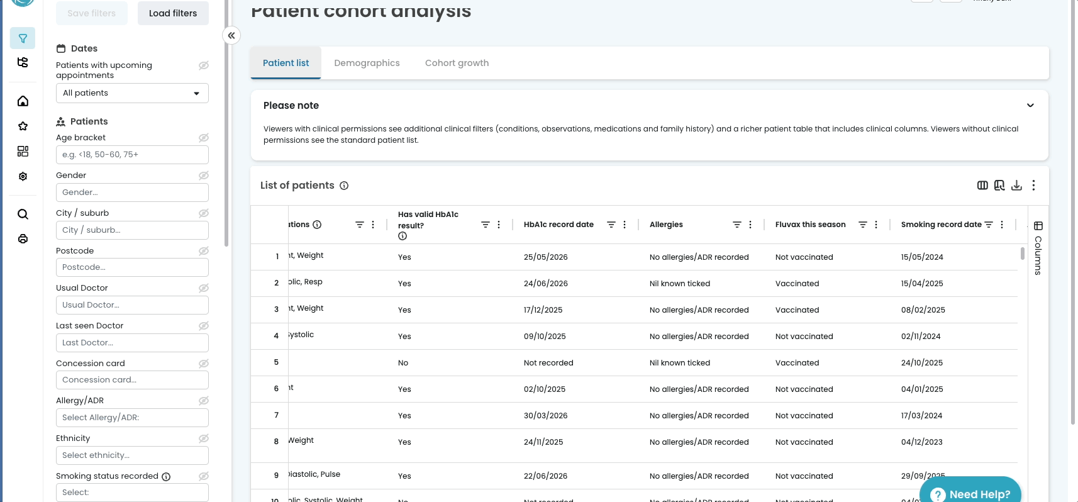The height and width of the screenshot is (502, 1078).
Task: Open the Last Doctor filter dropdown
Action: [132, 343]
